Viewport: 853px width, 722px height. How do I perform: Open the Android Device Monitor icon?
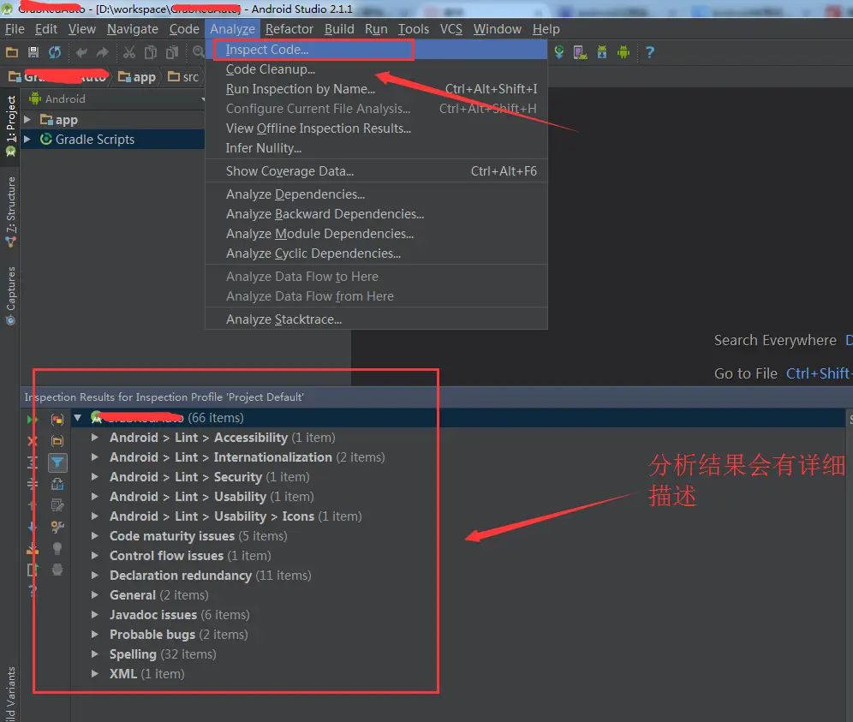[623, 52]
